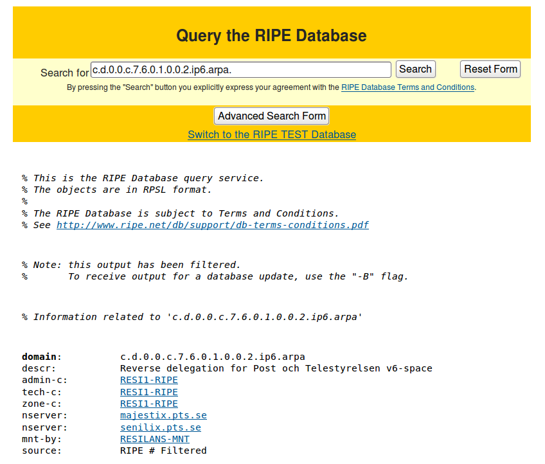Open the tech-c RESI1-RIPE link
This screenshot has width=545, height=464.
pos(148,392)
